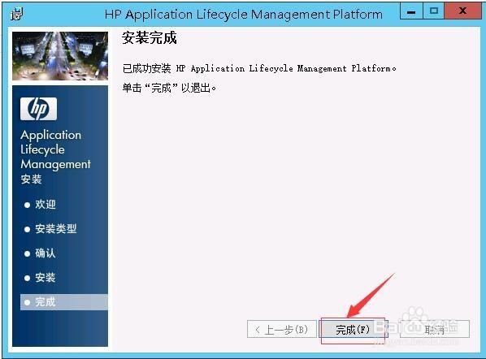
Task: Click the installer icon in title bar
Action: point(17,14)
